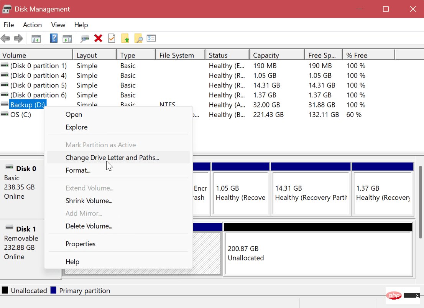Screen dimensions: 424x308
Task: Click drive icon of Disk 0 partition 4
Action: 5,75
